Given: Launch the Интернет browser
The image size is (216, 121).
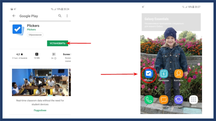Looking at the screenshot, I should 178,100.
